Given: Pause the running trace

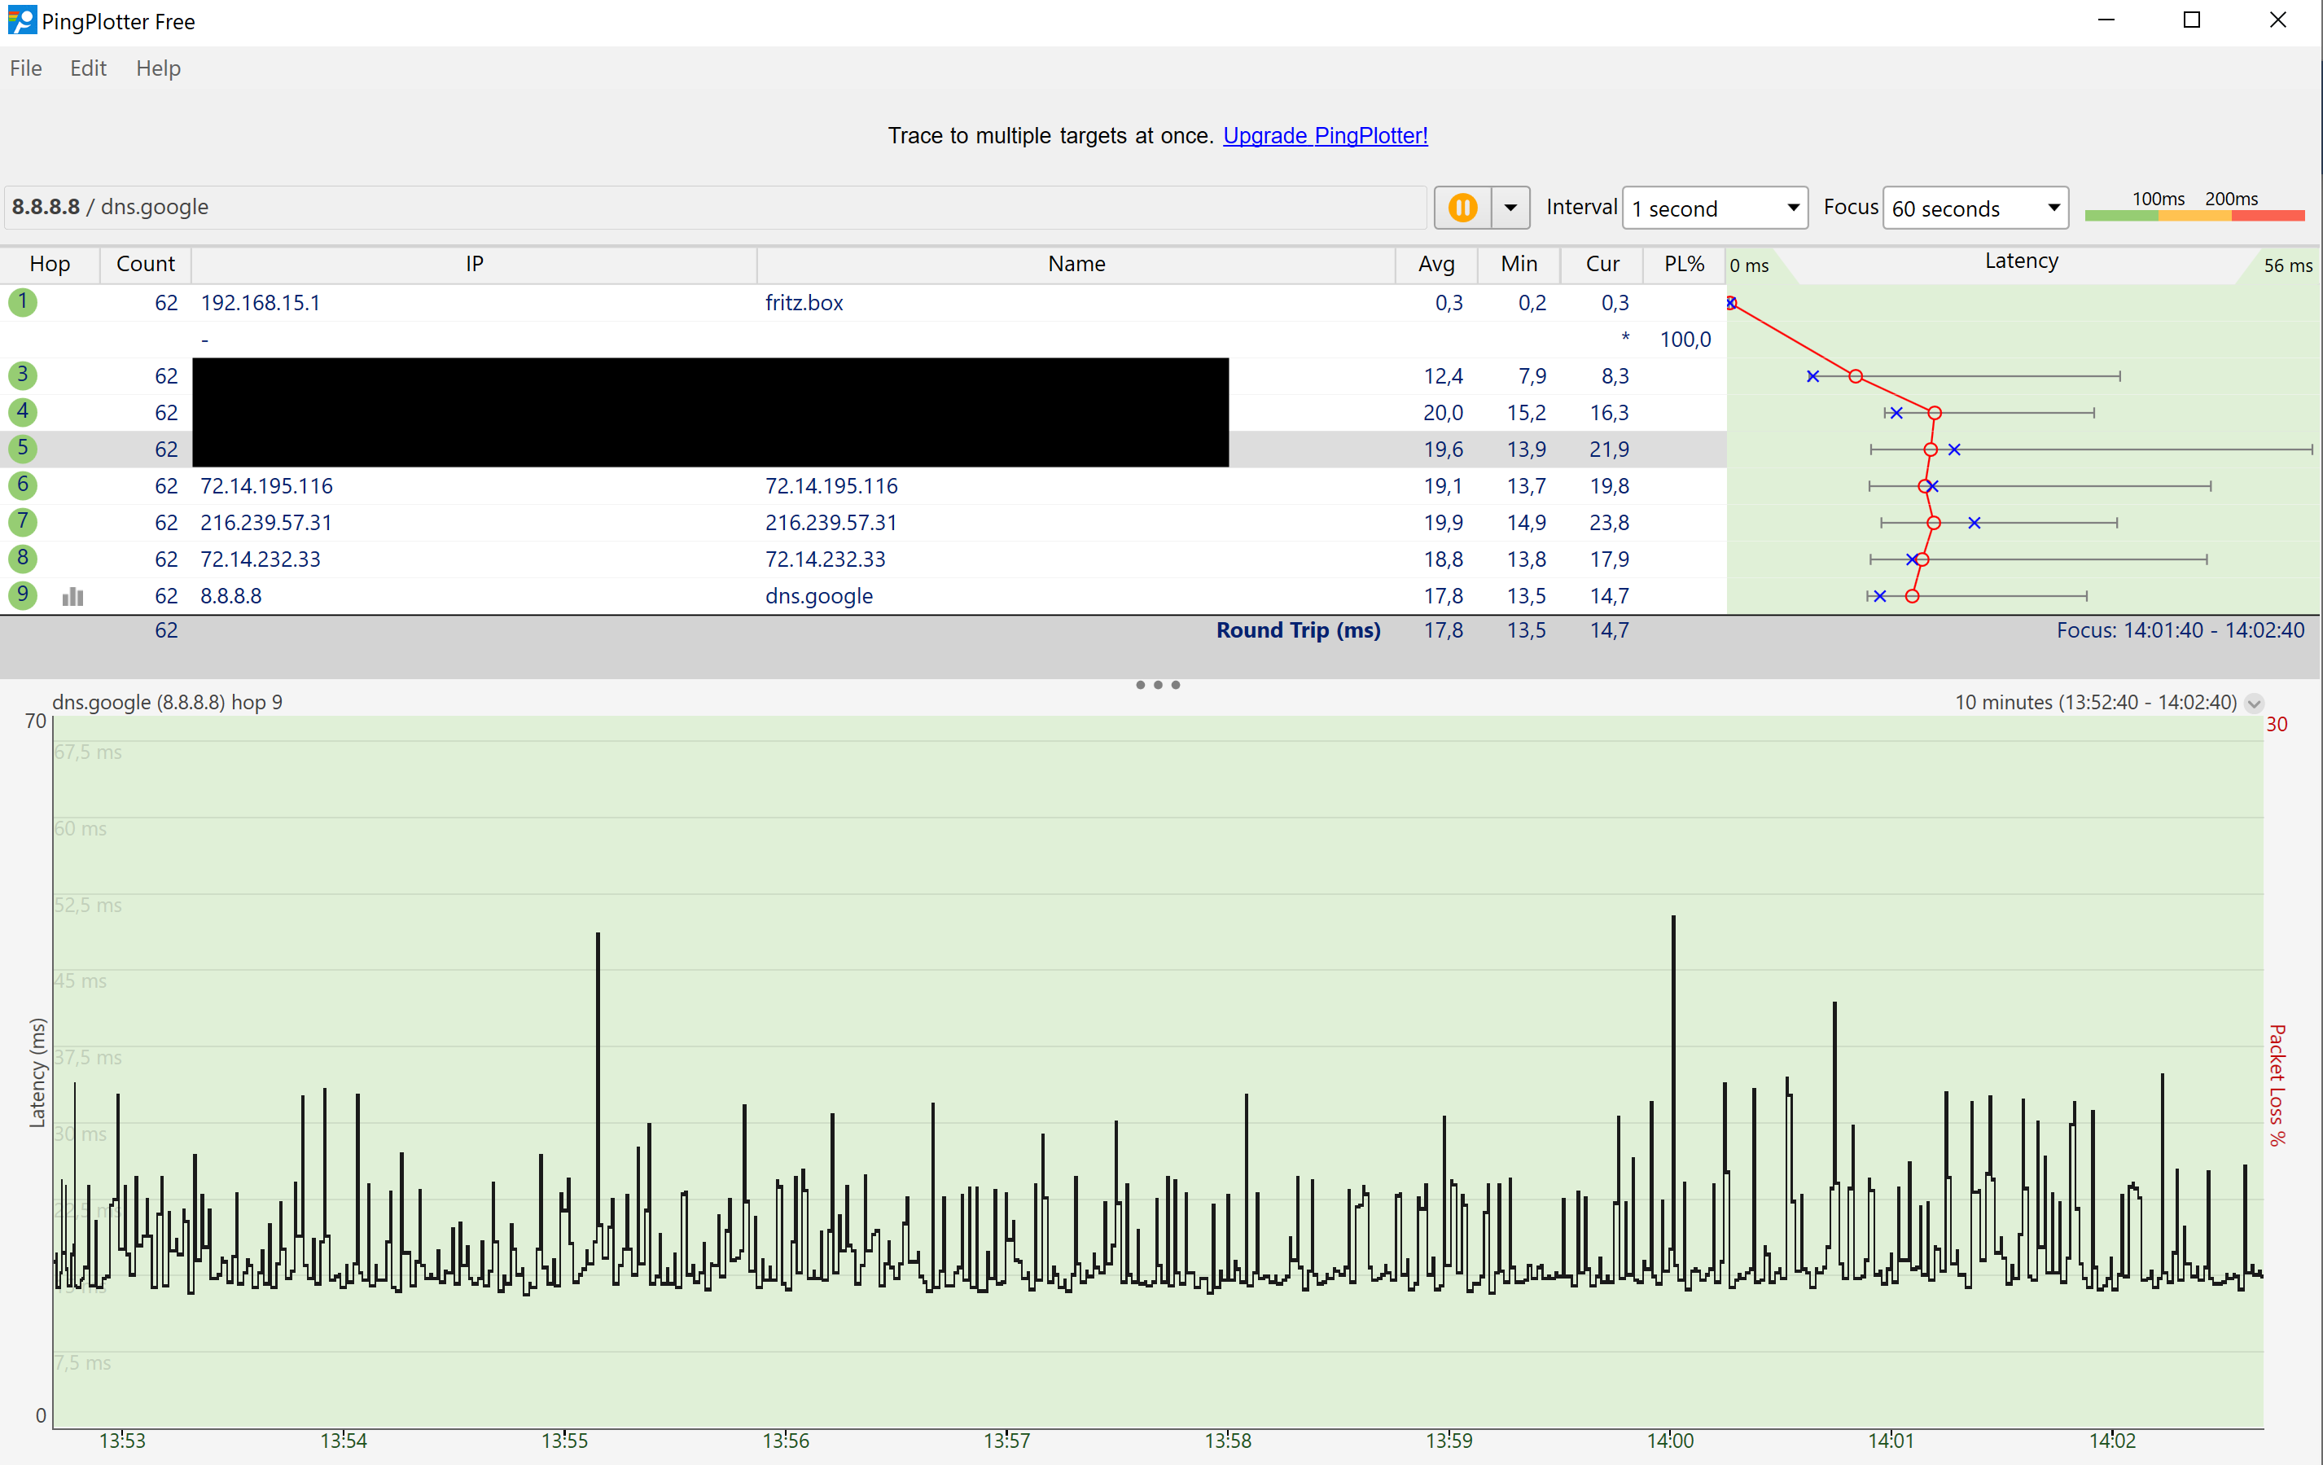Looking at the screenshot, I should 1462,208.
